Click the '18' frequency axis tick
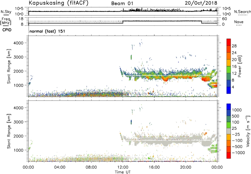 21,19
